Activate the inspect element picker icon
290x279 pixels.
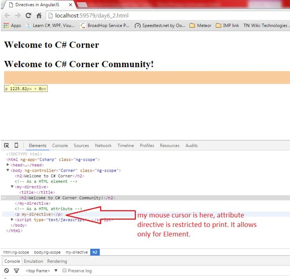(7, 145)
